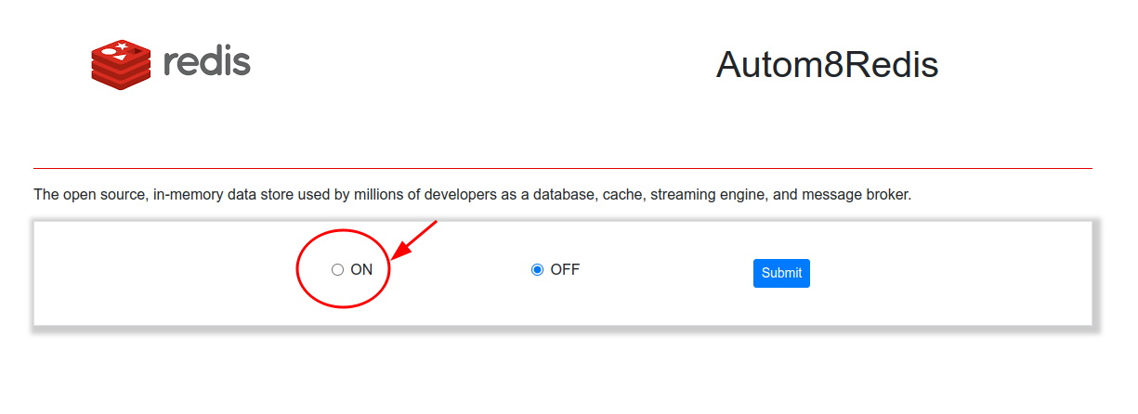Image resolution: width=1138 pixels, height=414 pixels.
Task: Select the ON radio button
Action: tap(337, 270)
